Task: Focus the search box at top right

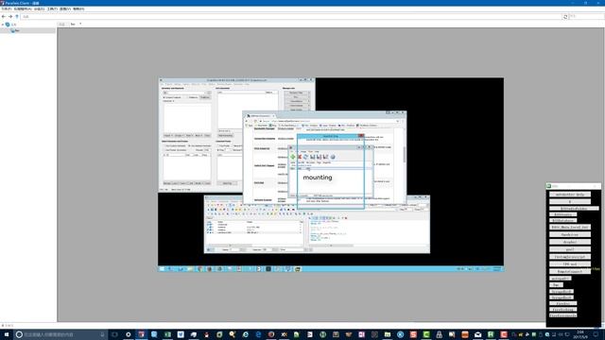Action: coord(586,17)
